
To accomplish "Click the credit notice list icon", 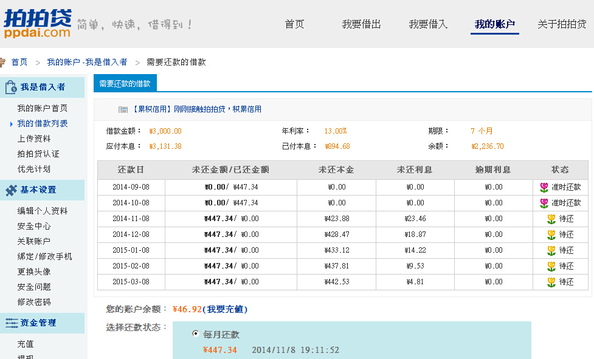I will tap(123, 109).
